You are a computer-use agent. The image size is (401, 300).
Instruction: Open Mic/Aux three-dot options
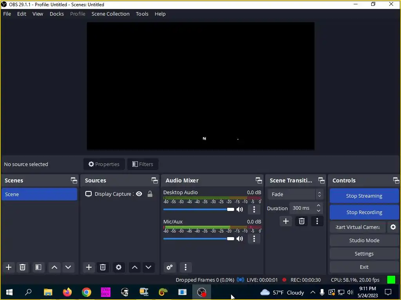pos(254,239)
